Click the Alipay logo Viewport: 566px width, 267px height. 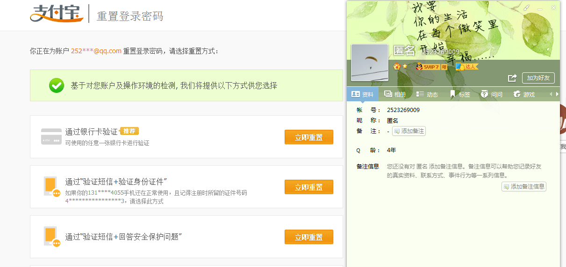pyautogui.click(x=57, y=14)
